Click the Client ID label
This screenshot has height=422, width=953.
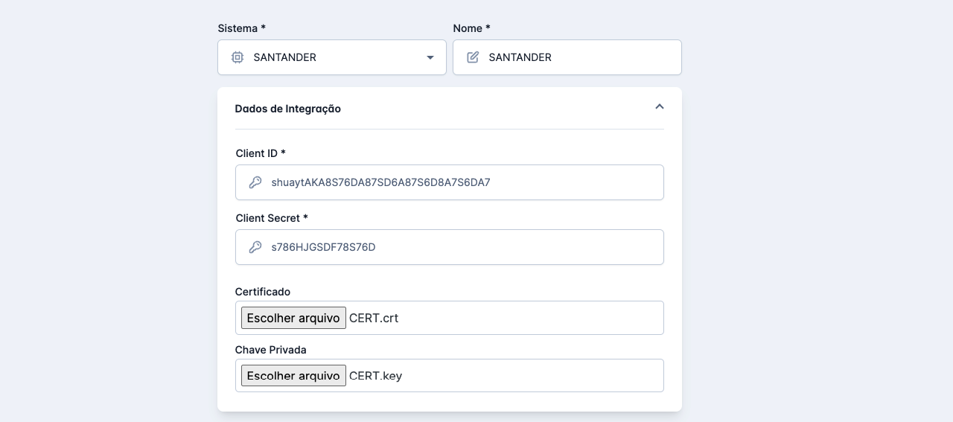tap(260, 153)
